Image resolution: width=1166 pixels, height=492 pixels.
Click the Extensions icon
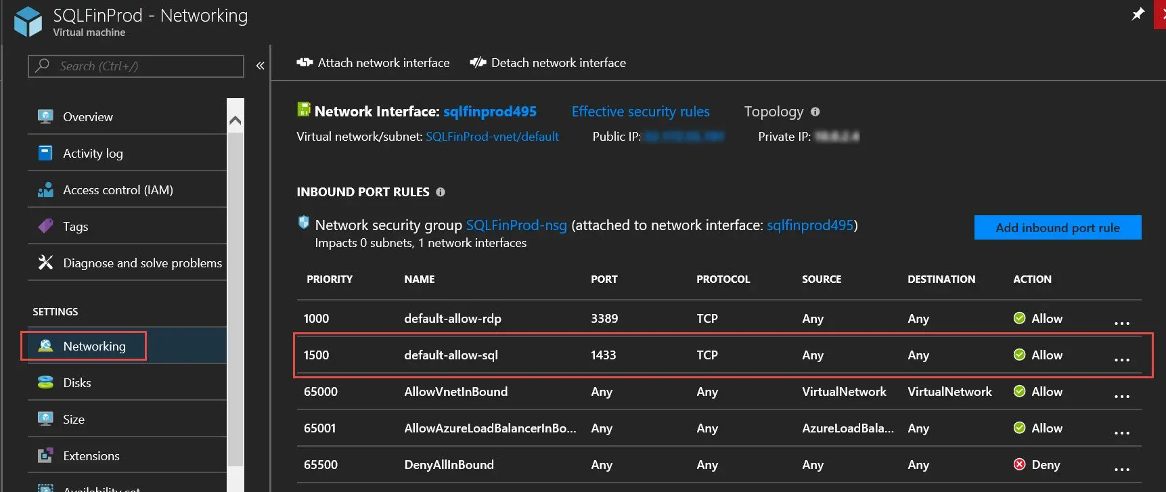pyautogui.click(x=45, y=455)
